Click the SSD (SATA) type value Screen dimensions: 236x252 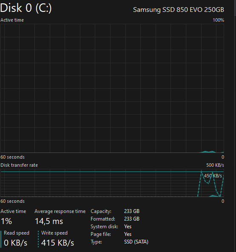(x=136, y=242)
